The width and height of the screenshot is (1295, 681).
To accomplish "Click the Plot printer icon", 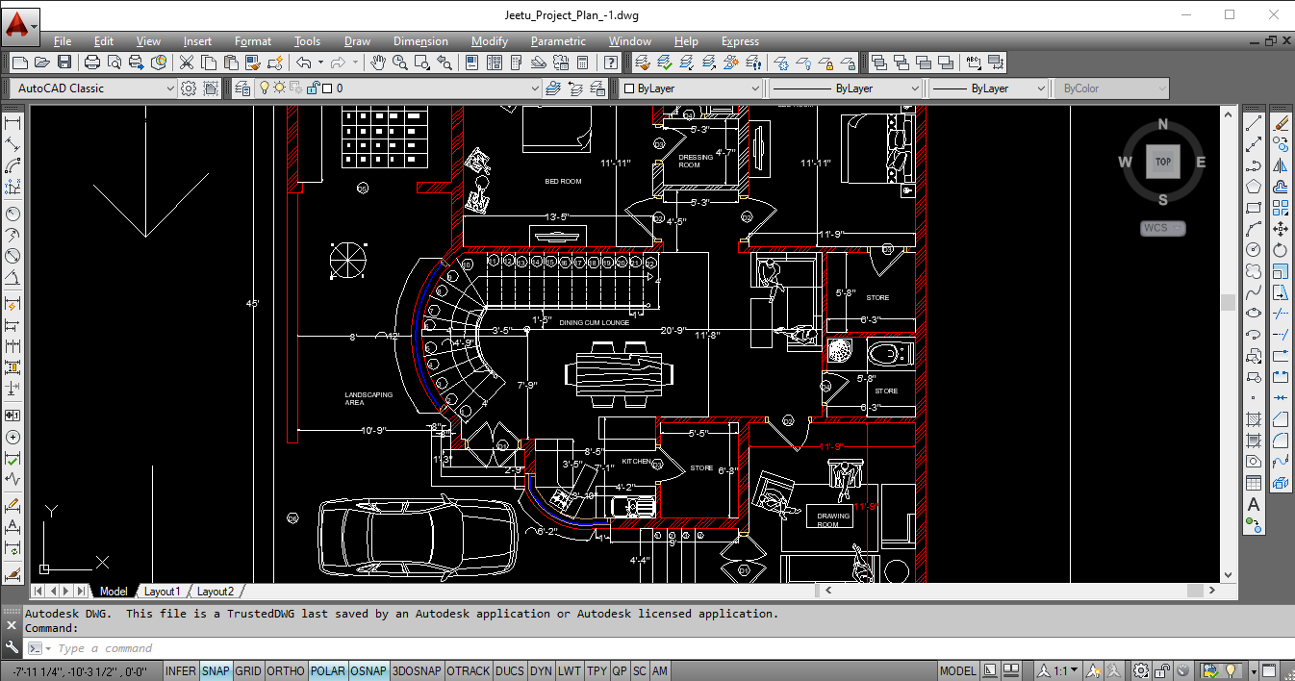I will (x=92, y=63).
